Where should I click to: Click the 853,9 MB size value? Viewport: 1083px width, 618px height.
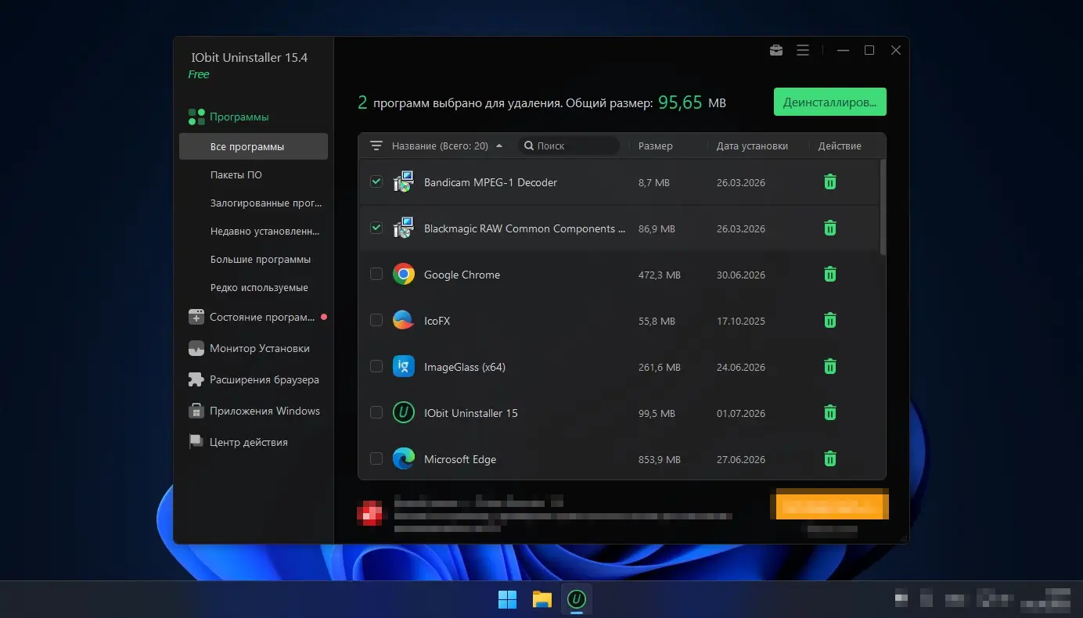click(x=660, y=459)
